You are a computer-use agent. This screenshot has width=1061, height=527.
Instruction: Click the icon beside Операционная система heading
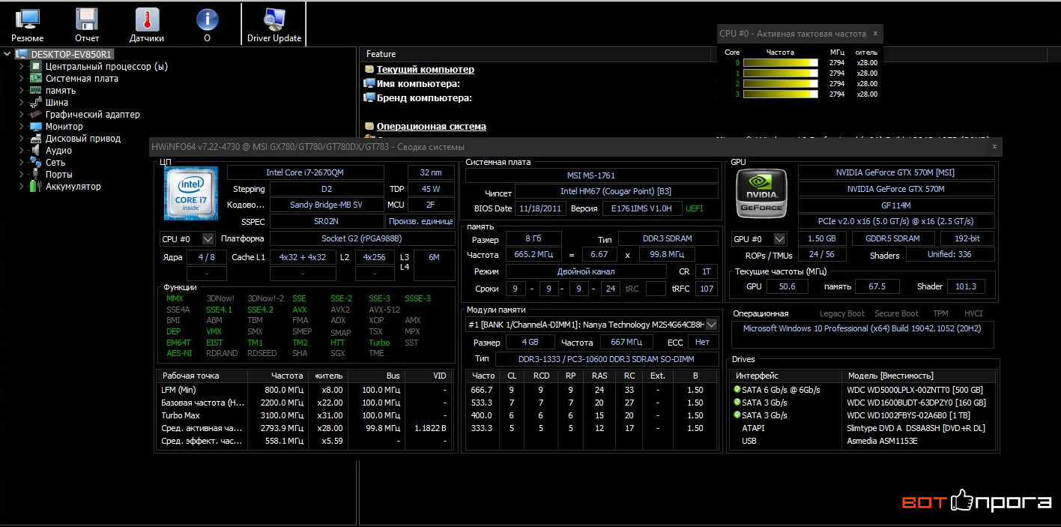(369, 127)
